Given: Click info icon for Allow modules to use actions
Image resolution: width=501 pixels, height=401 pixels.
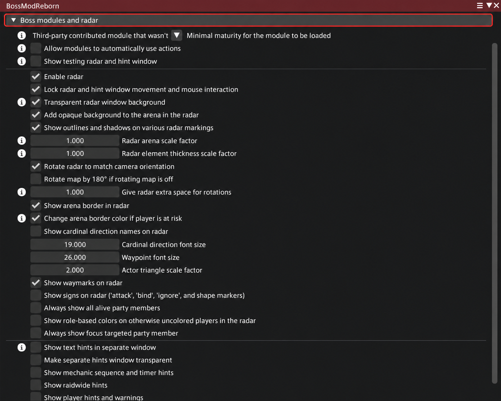Looking at the screenshot, I should tap(22, 48).
